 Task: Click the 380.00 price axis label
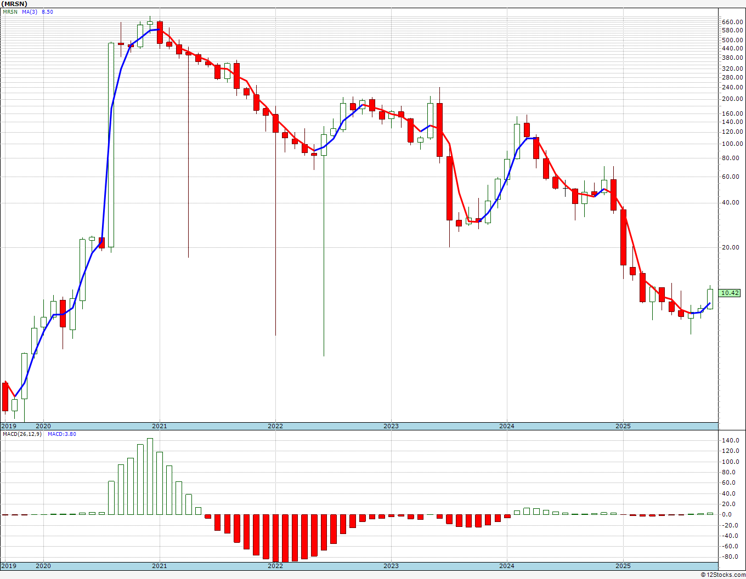[x=733, y=58]
